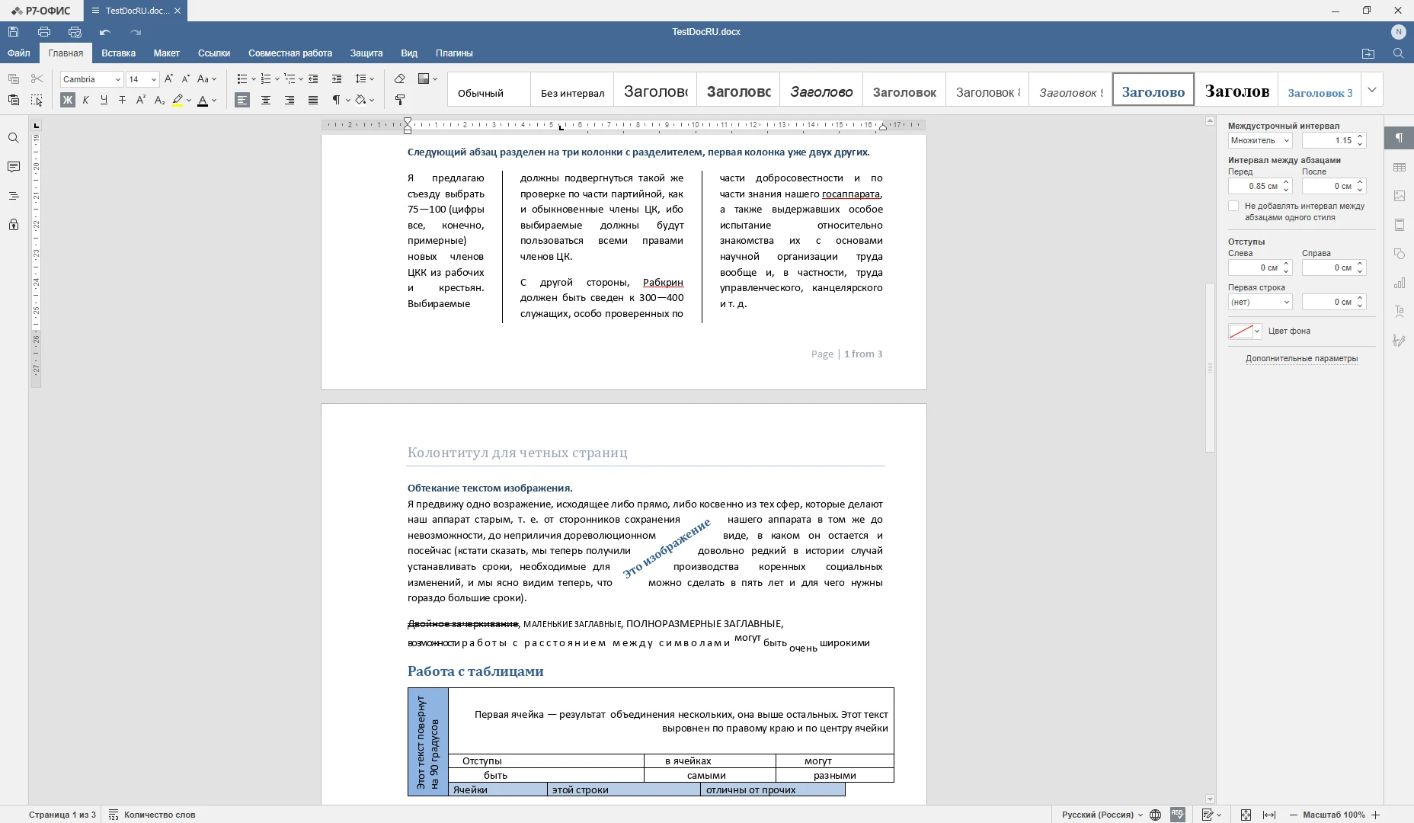Open Header and footer settings icon
The image size is (1414, 823).
coord(1400,225)
